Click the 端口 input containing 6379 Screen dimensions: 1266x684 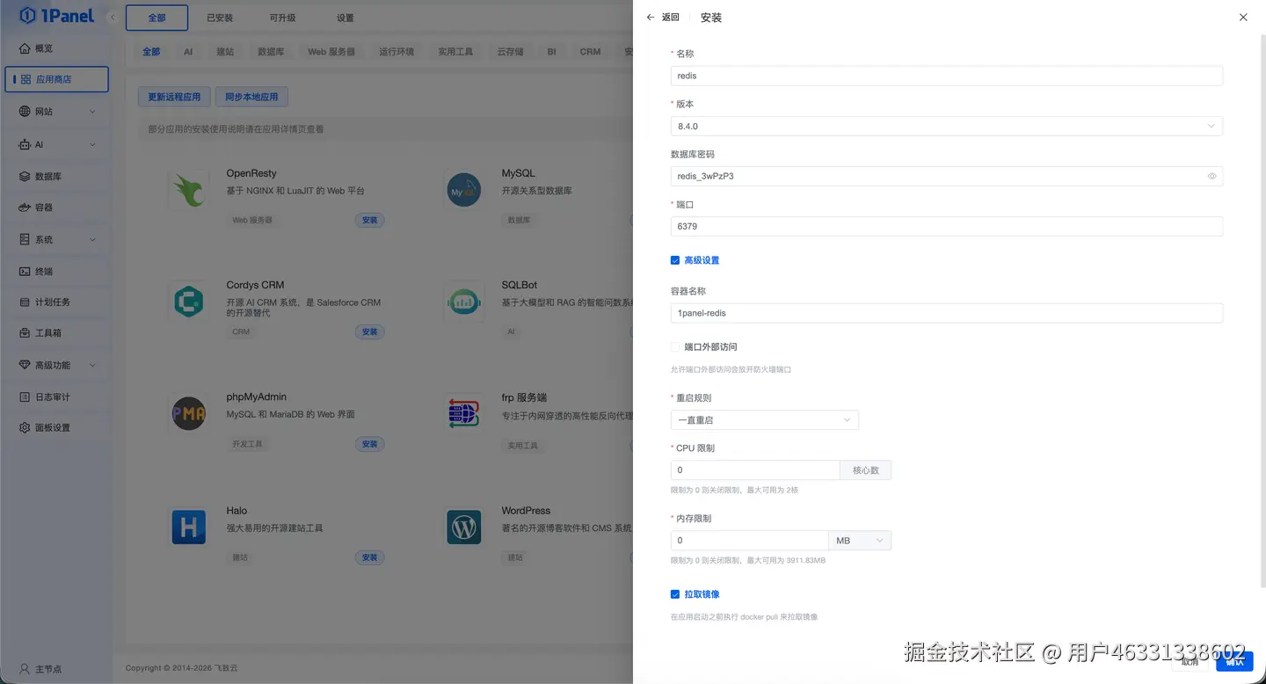pyautogui.click(x=946, y=226)
